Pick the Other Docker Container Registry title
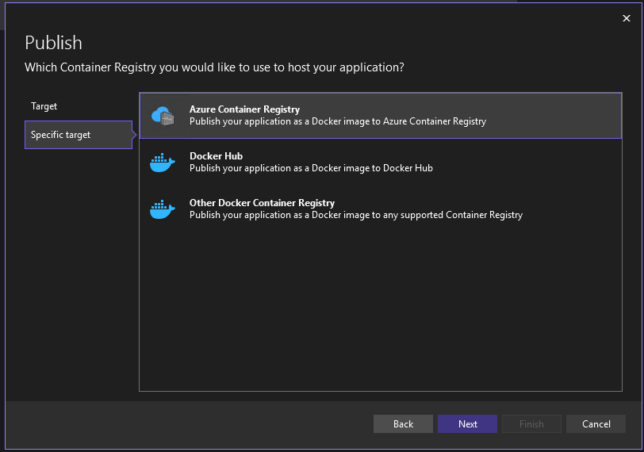 (x=262, y=203)
